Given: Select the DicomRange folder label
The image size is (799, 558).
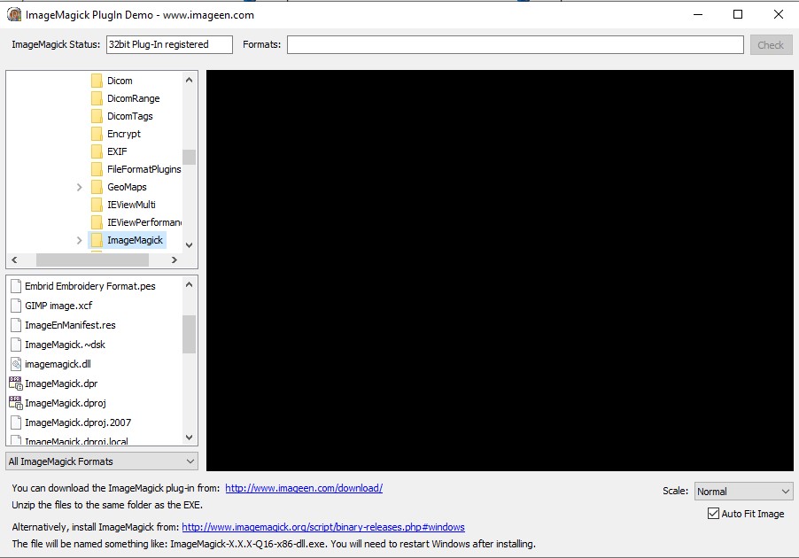Looking at the screenshot, I should click(134, 98).
